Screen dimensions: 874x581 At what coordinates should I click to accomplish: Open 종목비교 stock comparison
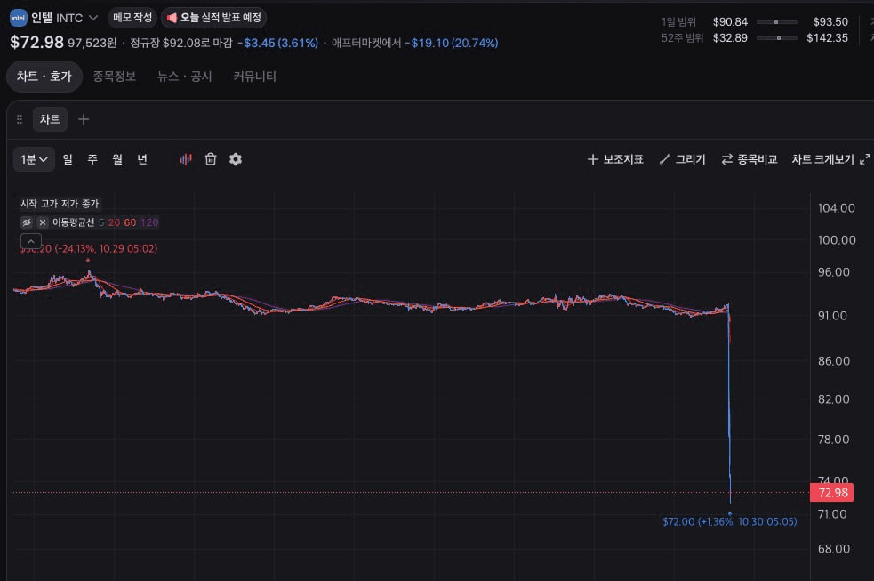coord(750,159)
